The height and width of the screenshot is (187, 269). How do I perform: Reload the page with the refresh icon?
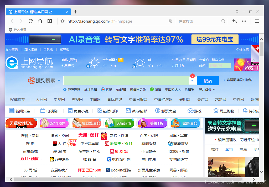coord(31,21)
